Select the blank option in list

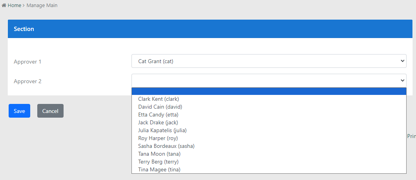click(268, 91)
